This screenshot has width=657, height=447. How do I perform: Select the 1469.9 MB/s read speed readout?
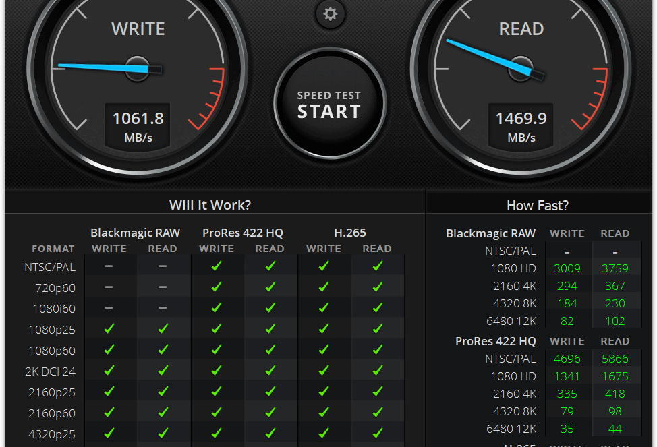[521, 126]
